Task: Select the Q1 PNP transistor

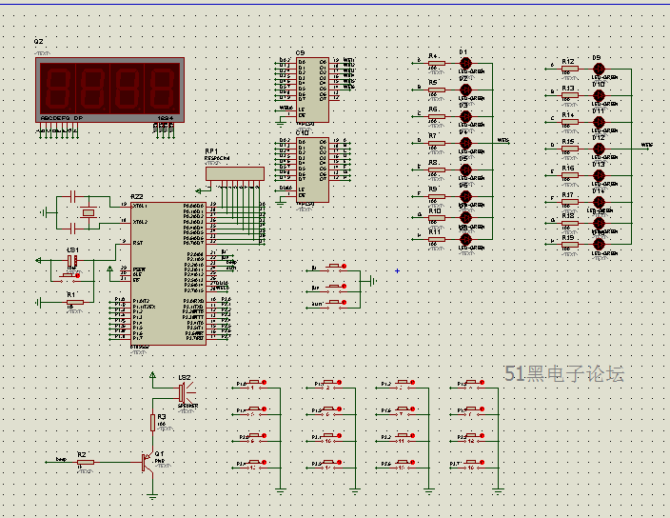Action: (x=148, y=462)
